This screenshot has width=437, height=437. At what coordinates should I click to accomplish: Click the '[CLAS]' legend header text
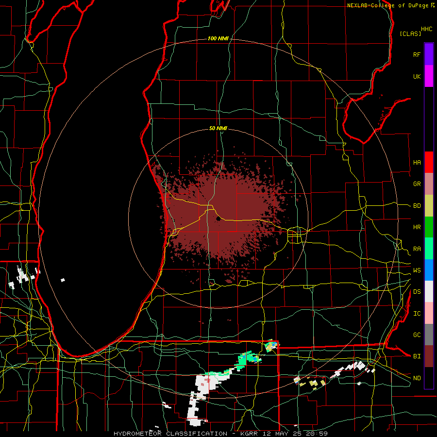click(410, 34)
